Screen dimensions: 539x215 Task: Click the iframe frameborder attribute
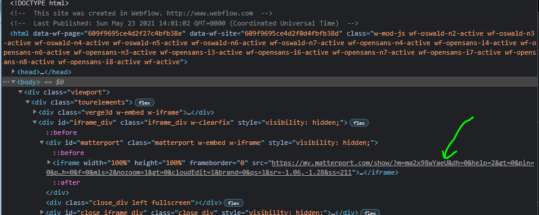point(218,162)
